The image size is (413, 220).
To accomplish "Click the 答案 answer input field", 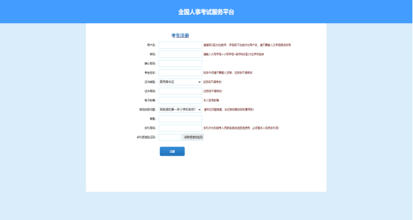I will pos(180,119).
